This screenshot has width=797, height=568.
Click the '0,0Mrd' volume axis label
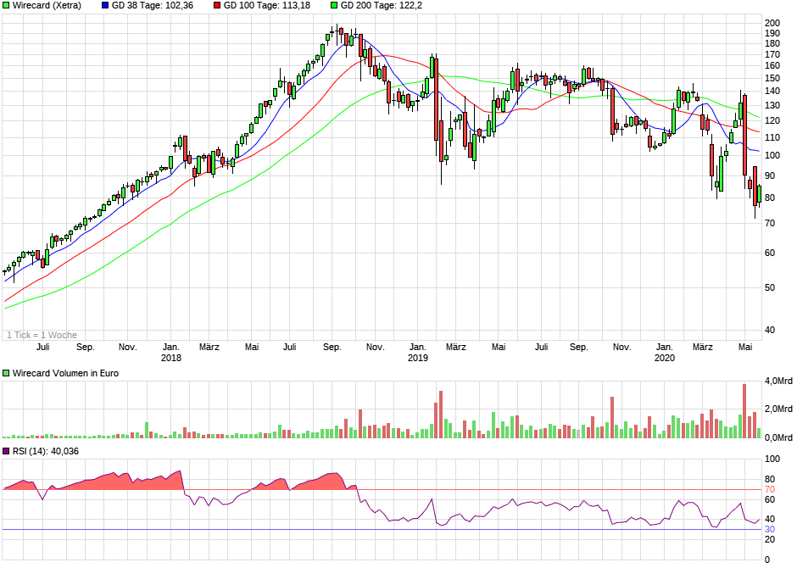pyautogui.click(x=778, y=437)
